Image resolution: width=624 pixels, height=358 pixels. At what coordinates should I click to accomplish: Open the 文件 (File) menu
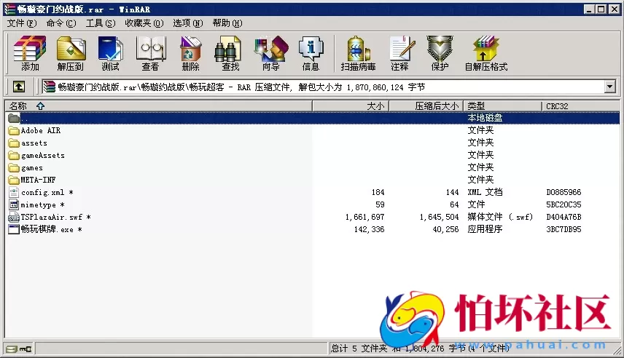pos(21,23)
